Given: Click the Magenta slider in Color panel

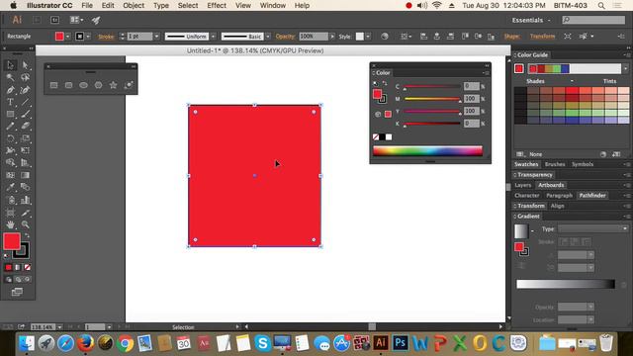Looking at the screenshot, I should coord(432,99).
